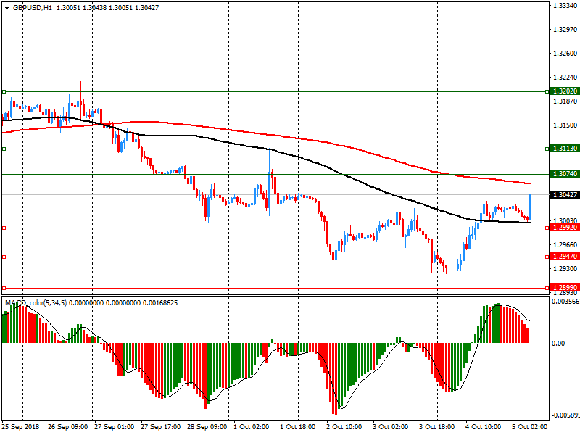Viewport: 580px width, 435px height.
Task: Click left handle of the 1.29920 line
Action: 4,228
